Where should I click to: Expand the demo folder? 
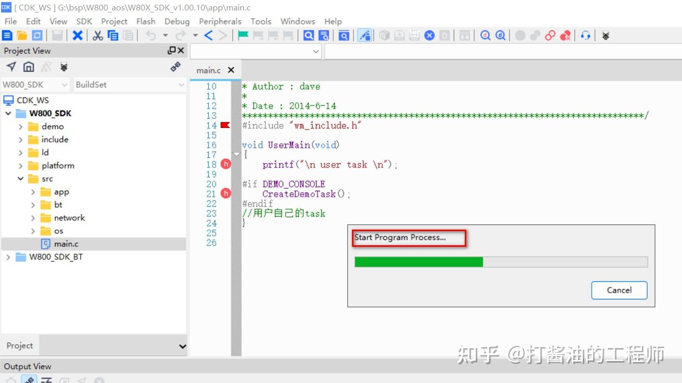[x=20, y=126]
